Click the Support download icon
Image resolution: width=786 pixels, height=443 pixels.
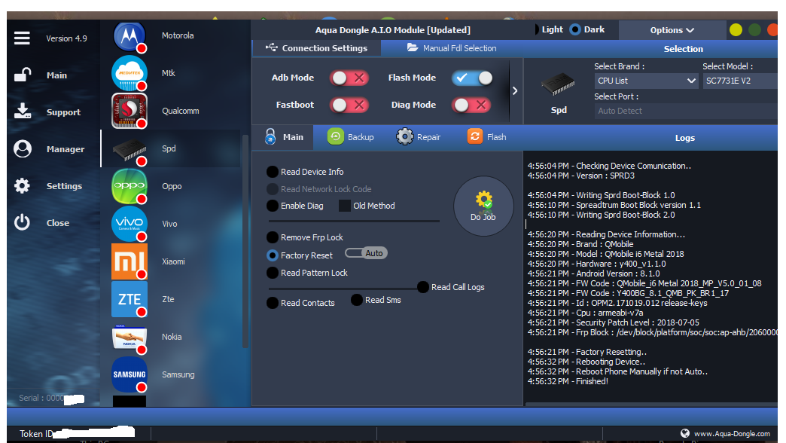23,112
